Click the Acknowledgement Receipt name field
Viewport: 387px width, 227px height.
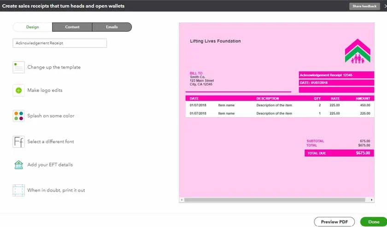[x=60, y=43]
